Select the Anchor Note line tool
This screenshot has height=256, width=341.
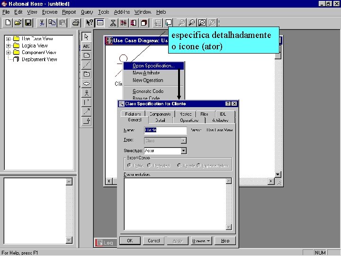86,64
